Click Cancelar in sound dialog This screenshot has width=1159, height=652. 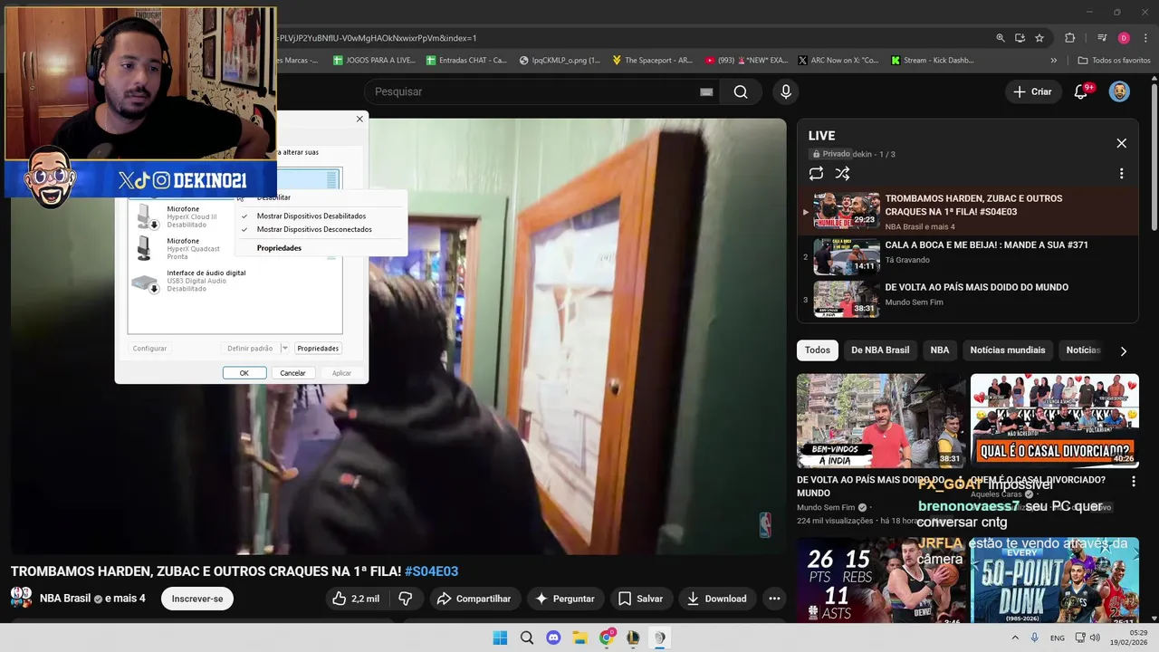point(292,373)
